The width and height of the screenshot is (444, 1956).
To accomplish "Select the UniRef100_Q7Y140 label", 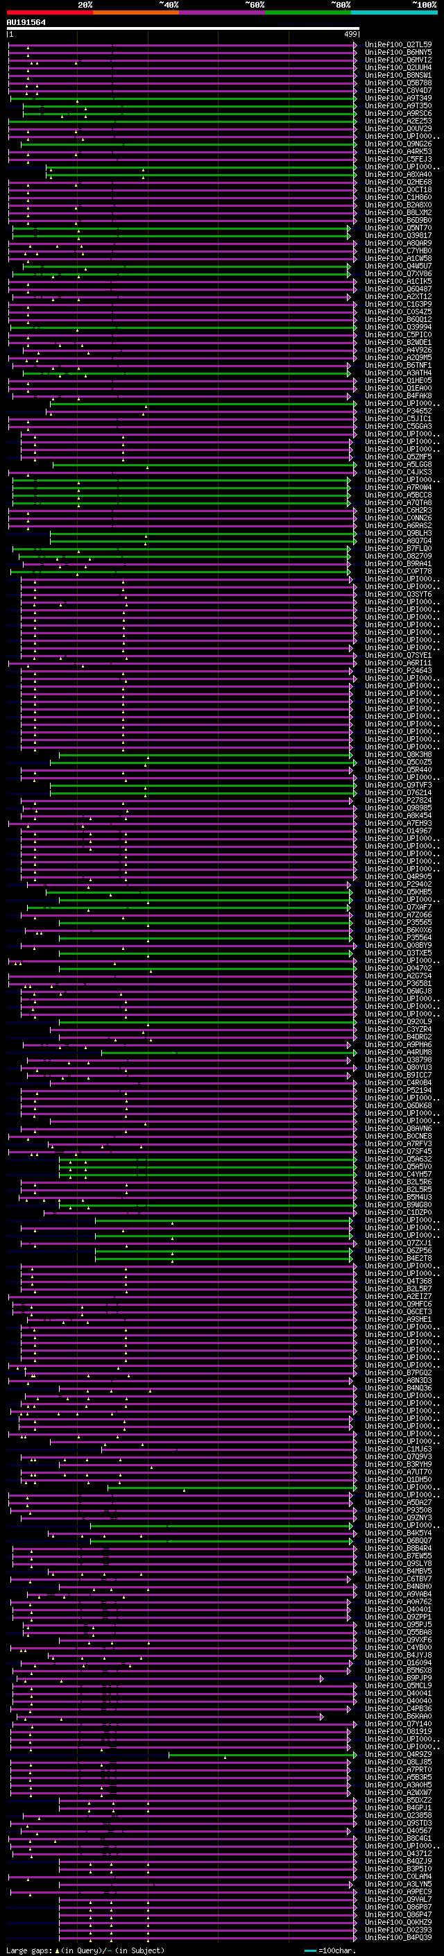I will tap(398, 1724).
